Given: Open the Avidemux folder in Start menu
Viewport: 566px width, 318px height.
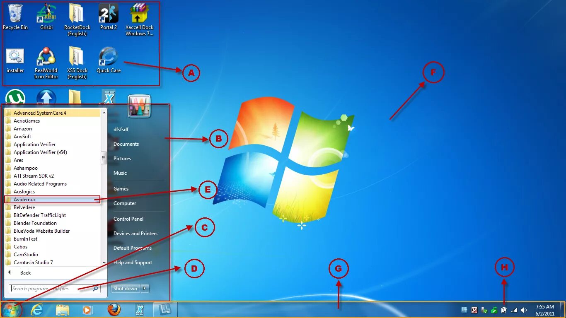Looking at the screenshot, I should point(25,199).
